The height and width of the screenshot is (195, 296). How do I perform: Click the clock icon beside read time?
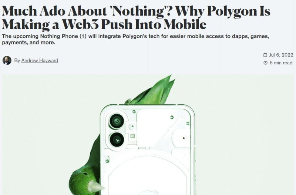pyautogui.click(x=265, y=63)
